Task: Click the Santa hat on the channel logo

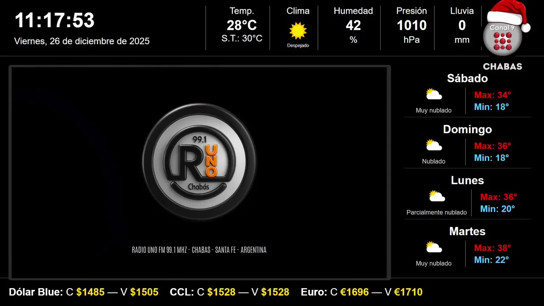Action: coord(508,15)
